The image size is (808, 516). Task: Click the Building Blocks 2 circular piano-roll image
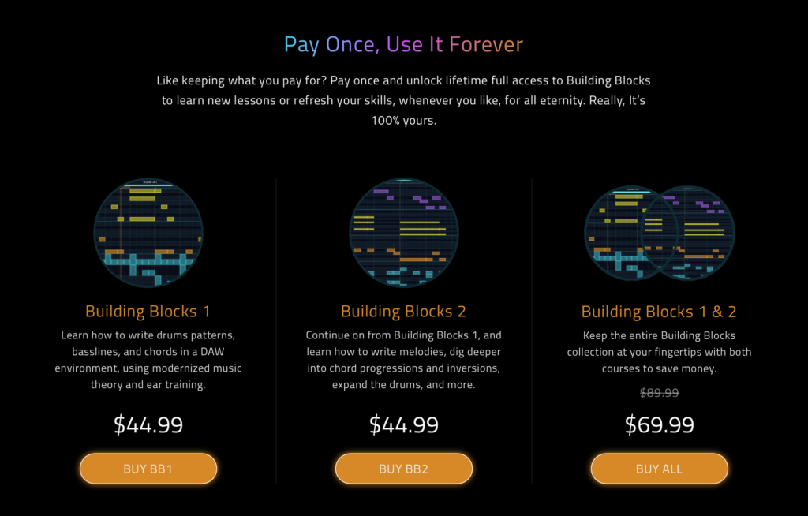(403, 233)
